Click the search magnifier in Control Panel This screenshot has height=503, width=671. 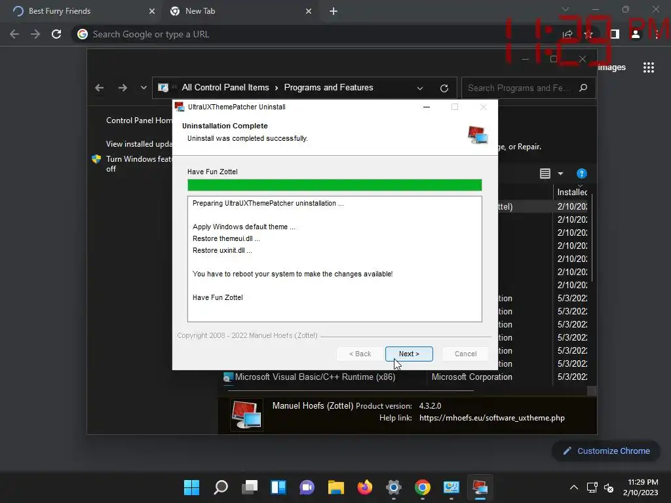[x=583, y=88]
